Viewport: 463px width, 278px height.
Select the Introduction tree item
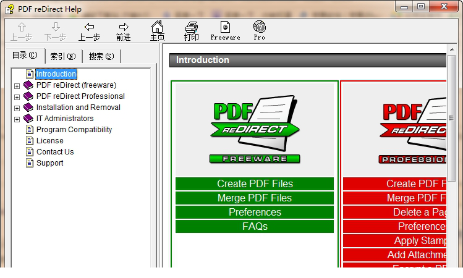[56, 74]
